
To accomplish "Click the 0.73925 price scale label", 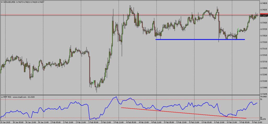I will pos(264,23).
